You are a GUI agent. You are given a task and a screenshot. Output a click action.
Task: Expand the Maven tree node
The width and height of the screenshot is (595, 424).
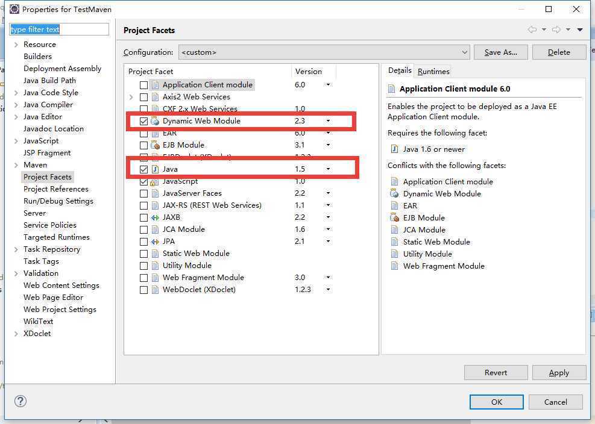16,166
